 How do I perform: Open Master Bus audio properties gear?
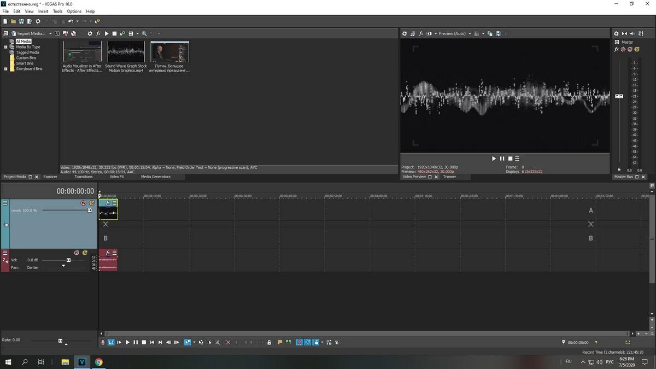point(616,33)
